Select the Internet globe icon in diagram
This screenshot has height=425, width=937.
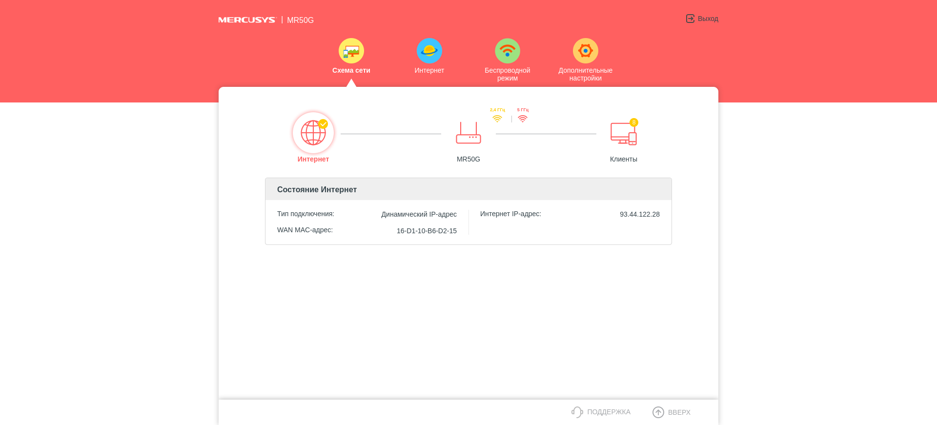[313, 133]
